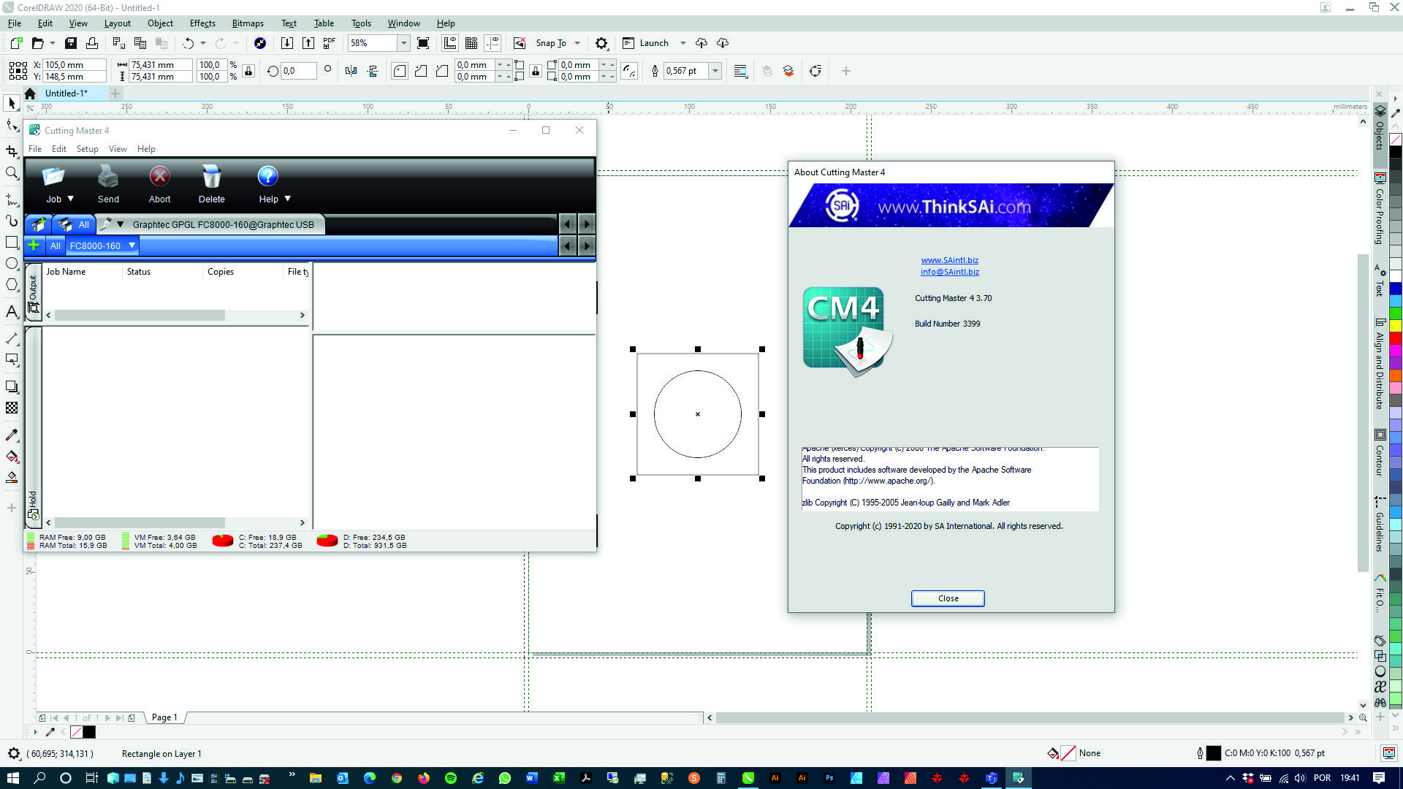Expand the Snap To dropdown
Viewport: 1403px width, 789px height.
click(577, 43)
